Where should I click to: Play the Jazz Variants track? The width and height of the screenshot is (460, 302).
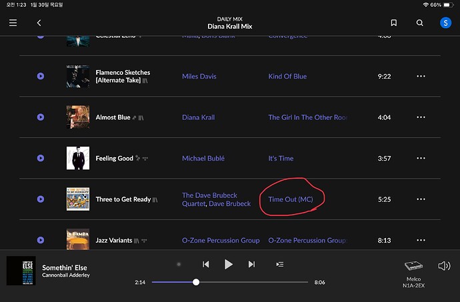(x=41, y=240)
